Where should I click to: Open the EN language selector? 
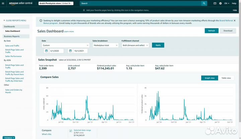[227, 3]
